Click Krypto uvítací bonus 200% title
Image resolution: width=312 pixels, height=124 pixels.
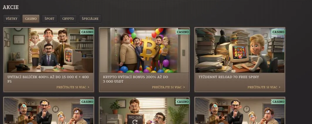point(136,79)
